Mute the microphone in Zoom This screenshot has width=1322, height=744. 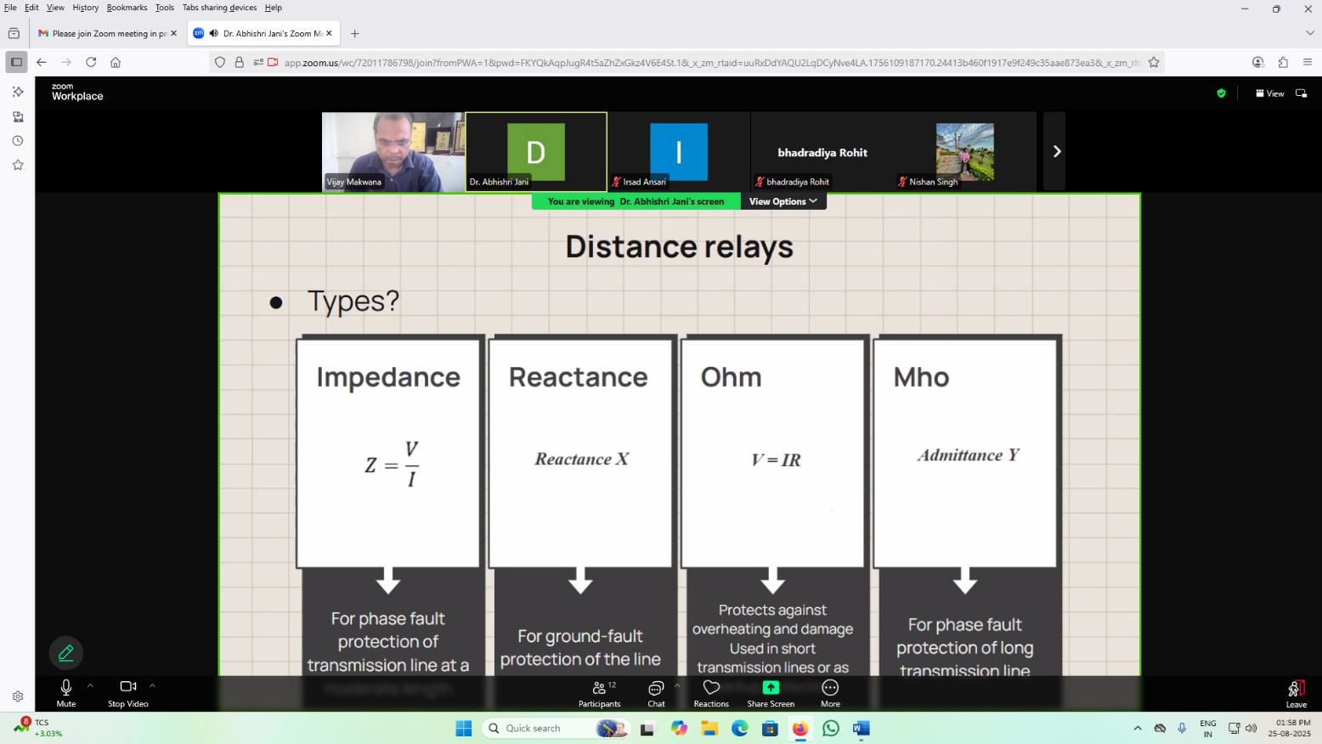pos(66,692)
